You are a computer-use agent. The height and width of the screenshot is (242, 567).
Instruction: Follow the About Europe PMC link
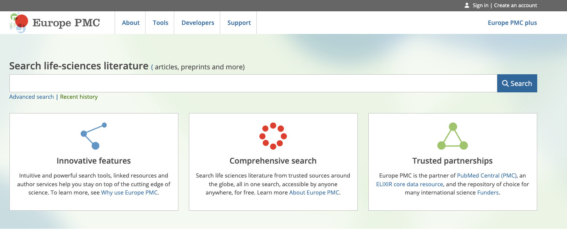(x=314, y=193)
